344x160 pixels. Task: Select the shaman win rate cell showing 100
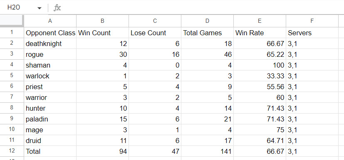coord(260,65)
